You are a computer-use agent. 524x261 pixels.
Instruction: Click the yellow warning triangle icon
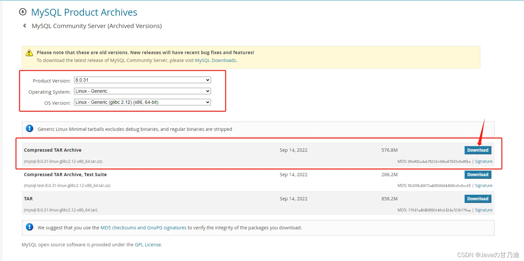(x=29, y=53)
